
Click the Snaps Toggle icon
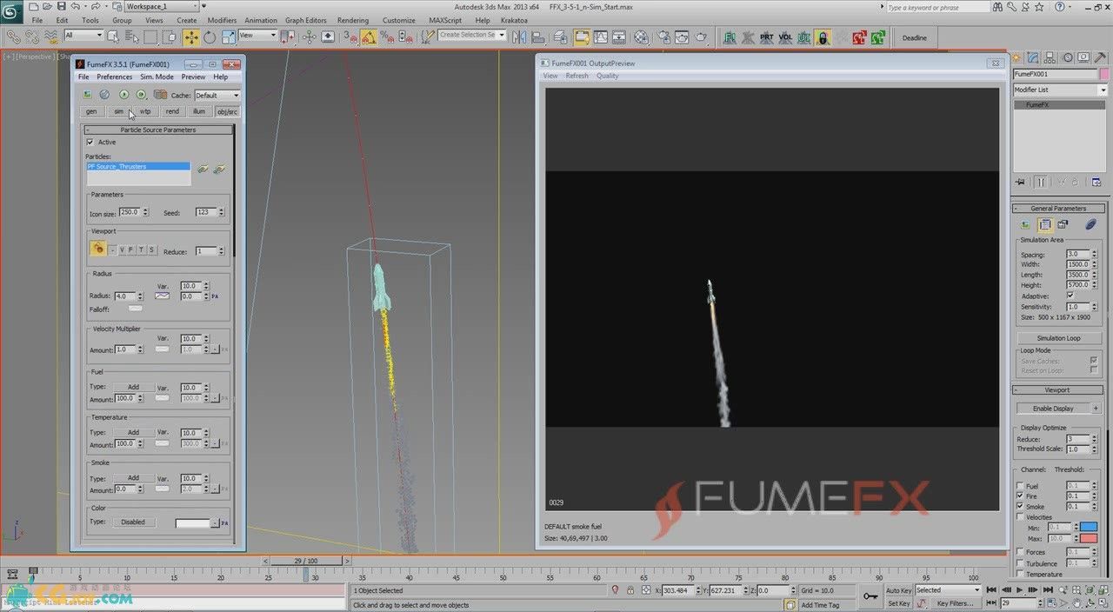coord(348,38)
